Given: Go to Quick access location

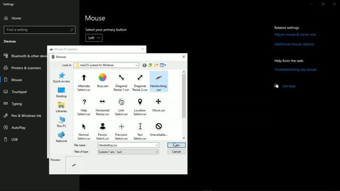Looking at the screenshot, I should [x=62, y=77].
